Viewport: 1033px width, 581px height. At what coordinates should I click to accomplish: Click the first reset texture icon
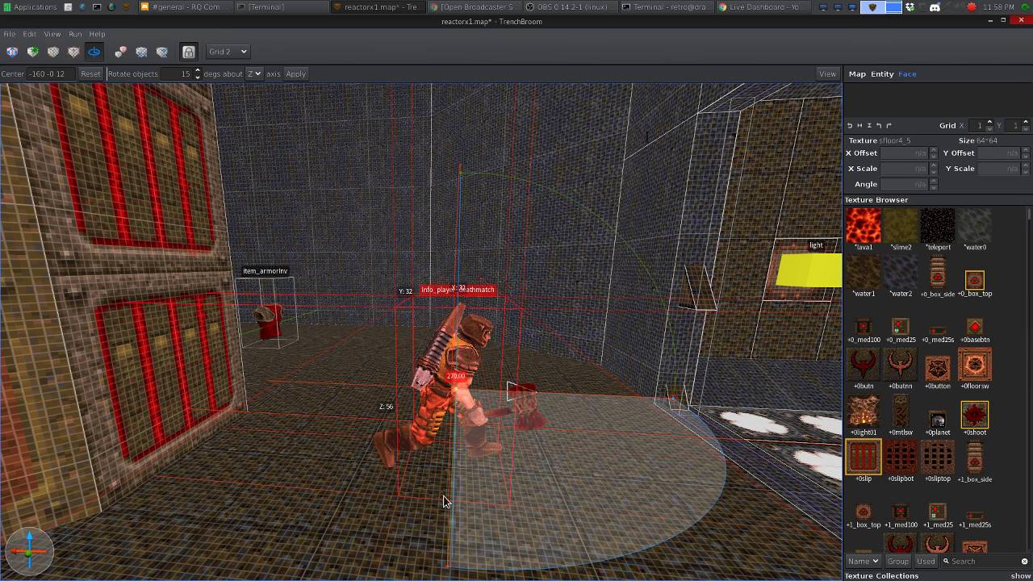tap(850, 125)
